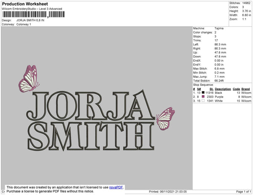Viewport: 253px width, 195px height.
Task: Click the 'Colorway 1' value
Action: pyautogui.click(x=24, y=24)
